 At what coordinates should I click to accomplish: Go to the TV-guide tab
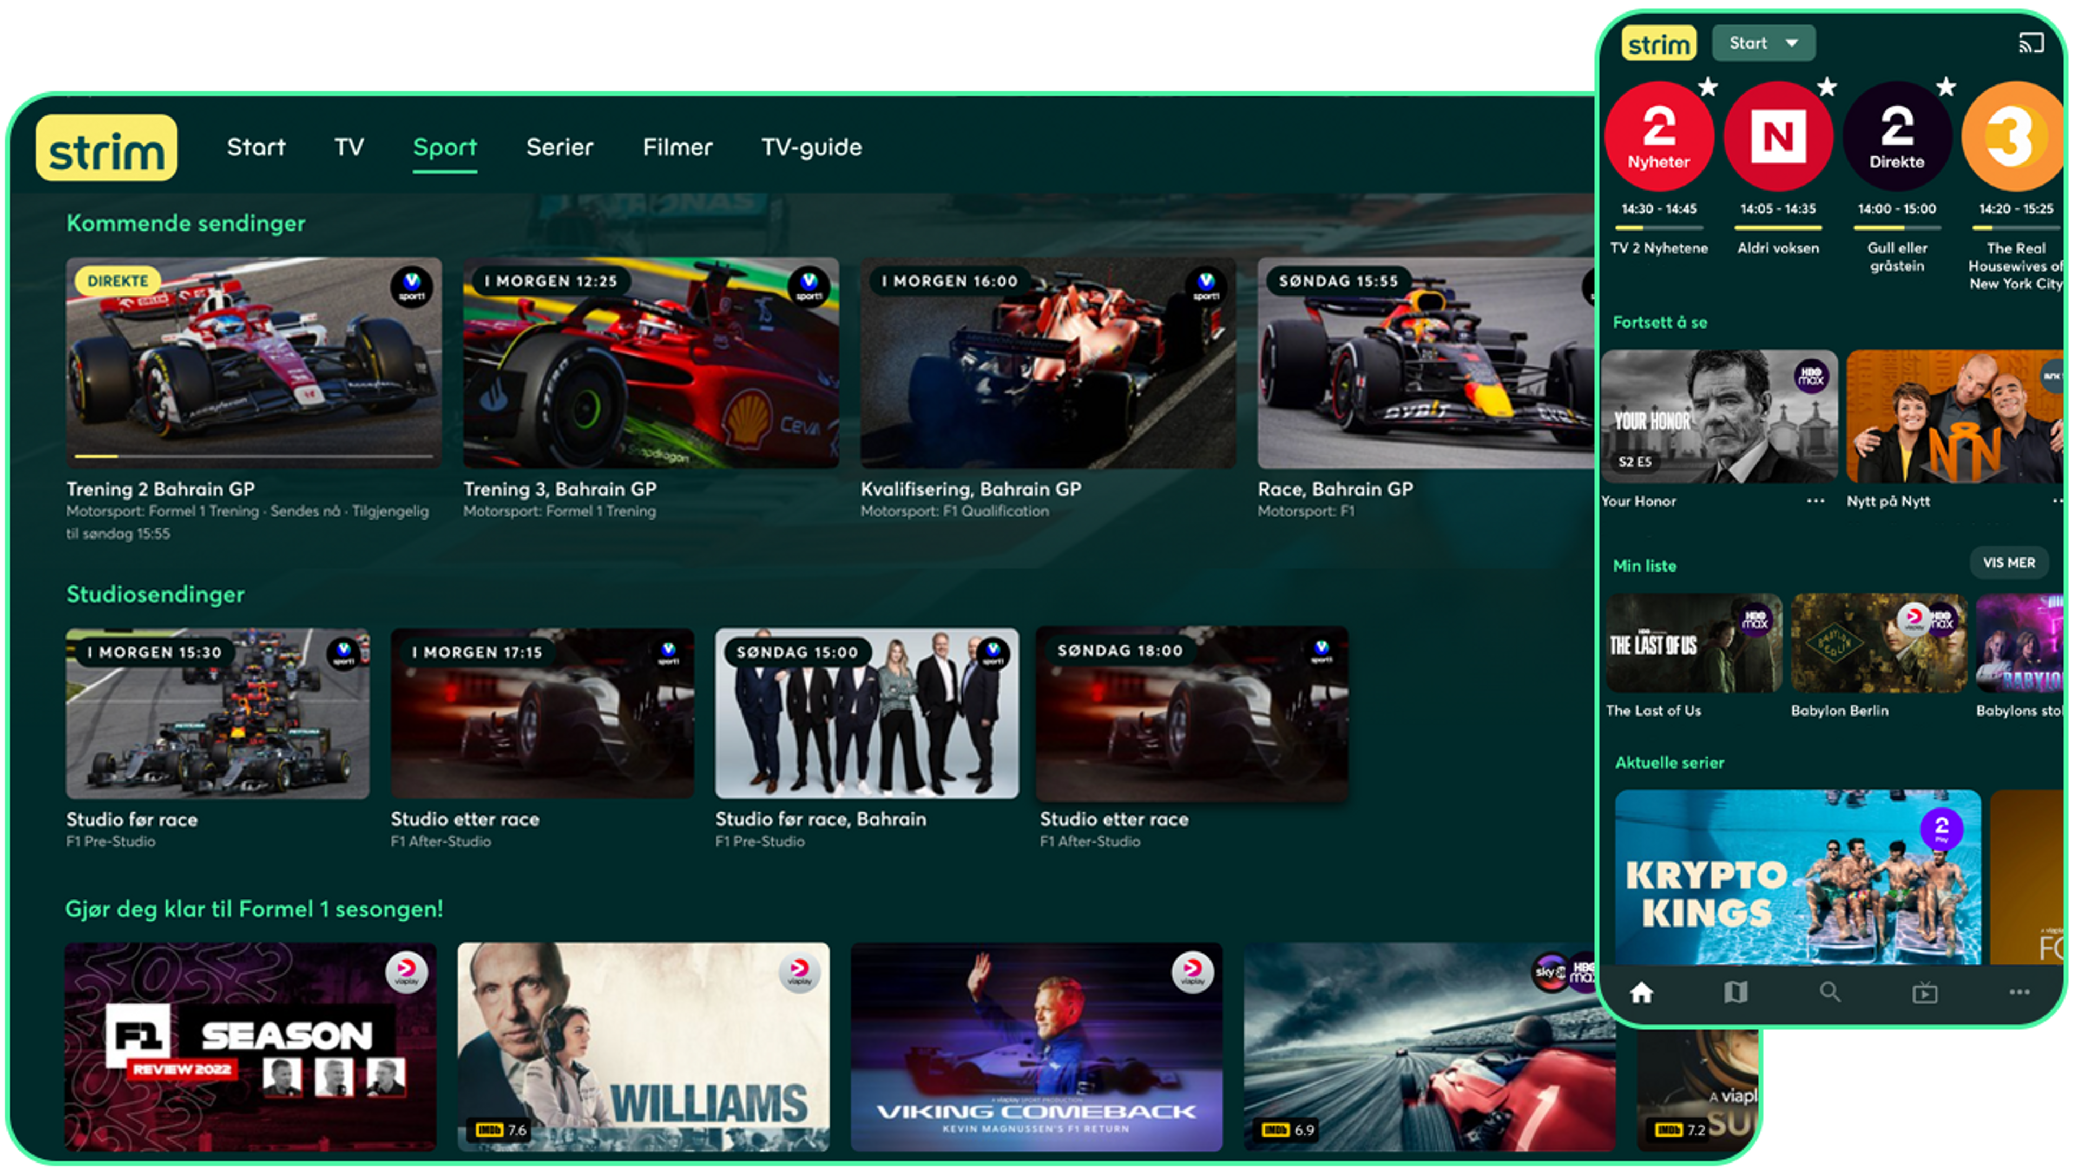click(812, 148)
